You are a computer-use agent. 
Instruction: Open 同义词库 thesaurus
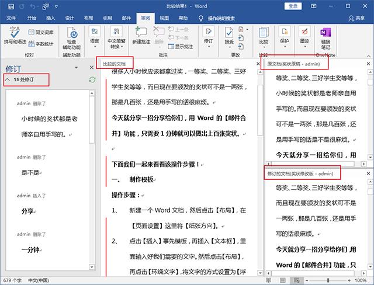tap(41, 32)
